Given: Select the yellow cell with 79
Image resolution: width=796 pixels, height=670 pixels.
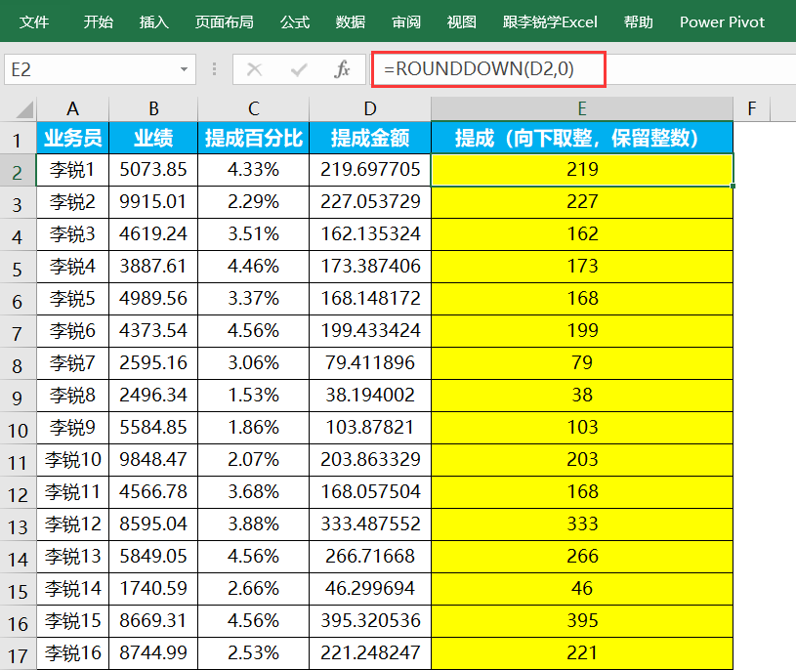Looking at the screenshot, I should 582,363.
